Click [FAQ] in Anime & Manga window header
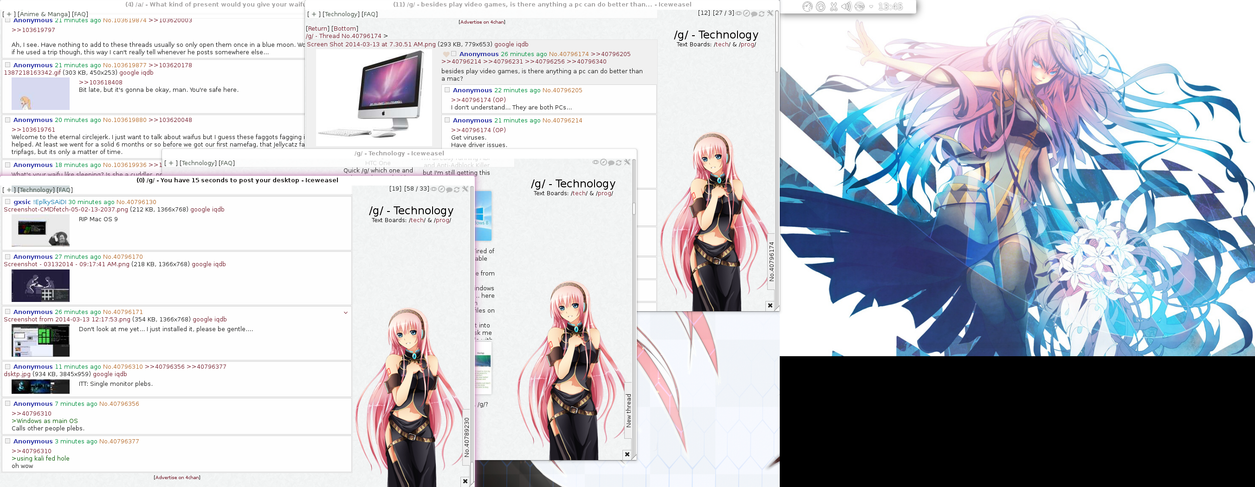 click(80, 14)
